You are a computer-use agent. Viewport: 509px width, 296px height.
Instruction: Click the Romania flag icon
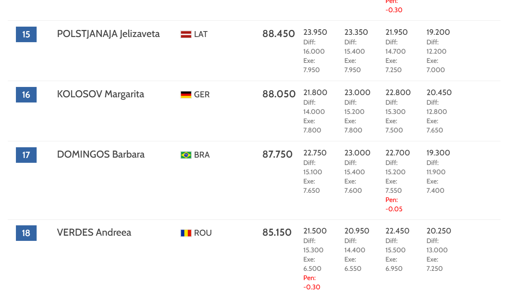click(186, 233)
